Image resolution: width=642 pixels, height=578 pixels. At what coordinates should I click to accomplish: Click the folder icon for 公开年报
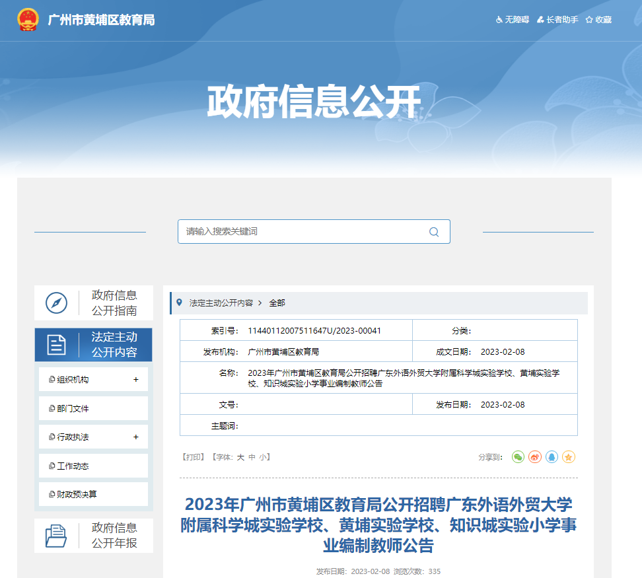pos(55,536)
